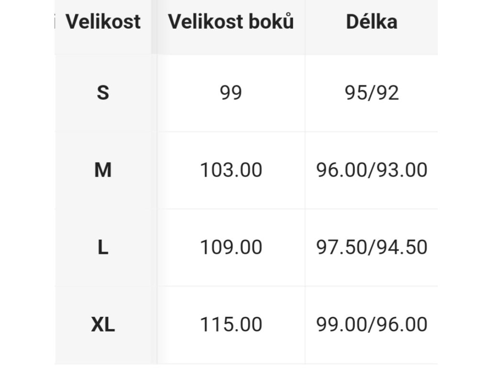This screenshot has height=368, width=490.
Task: Click the length value 97.50/94.50
Action: coord(371,248)
